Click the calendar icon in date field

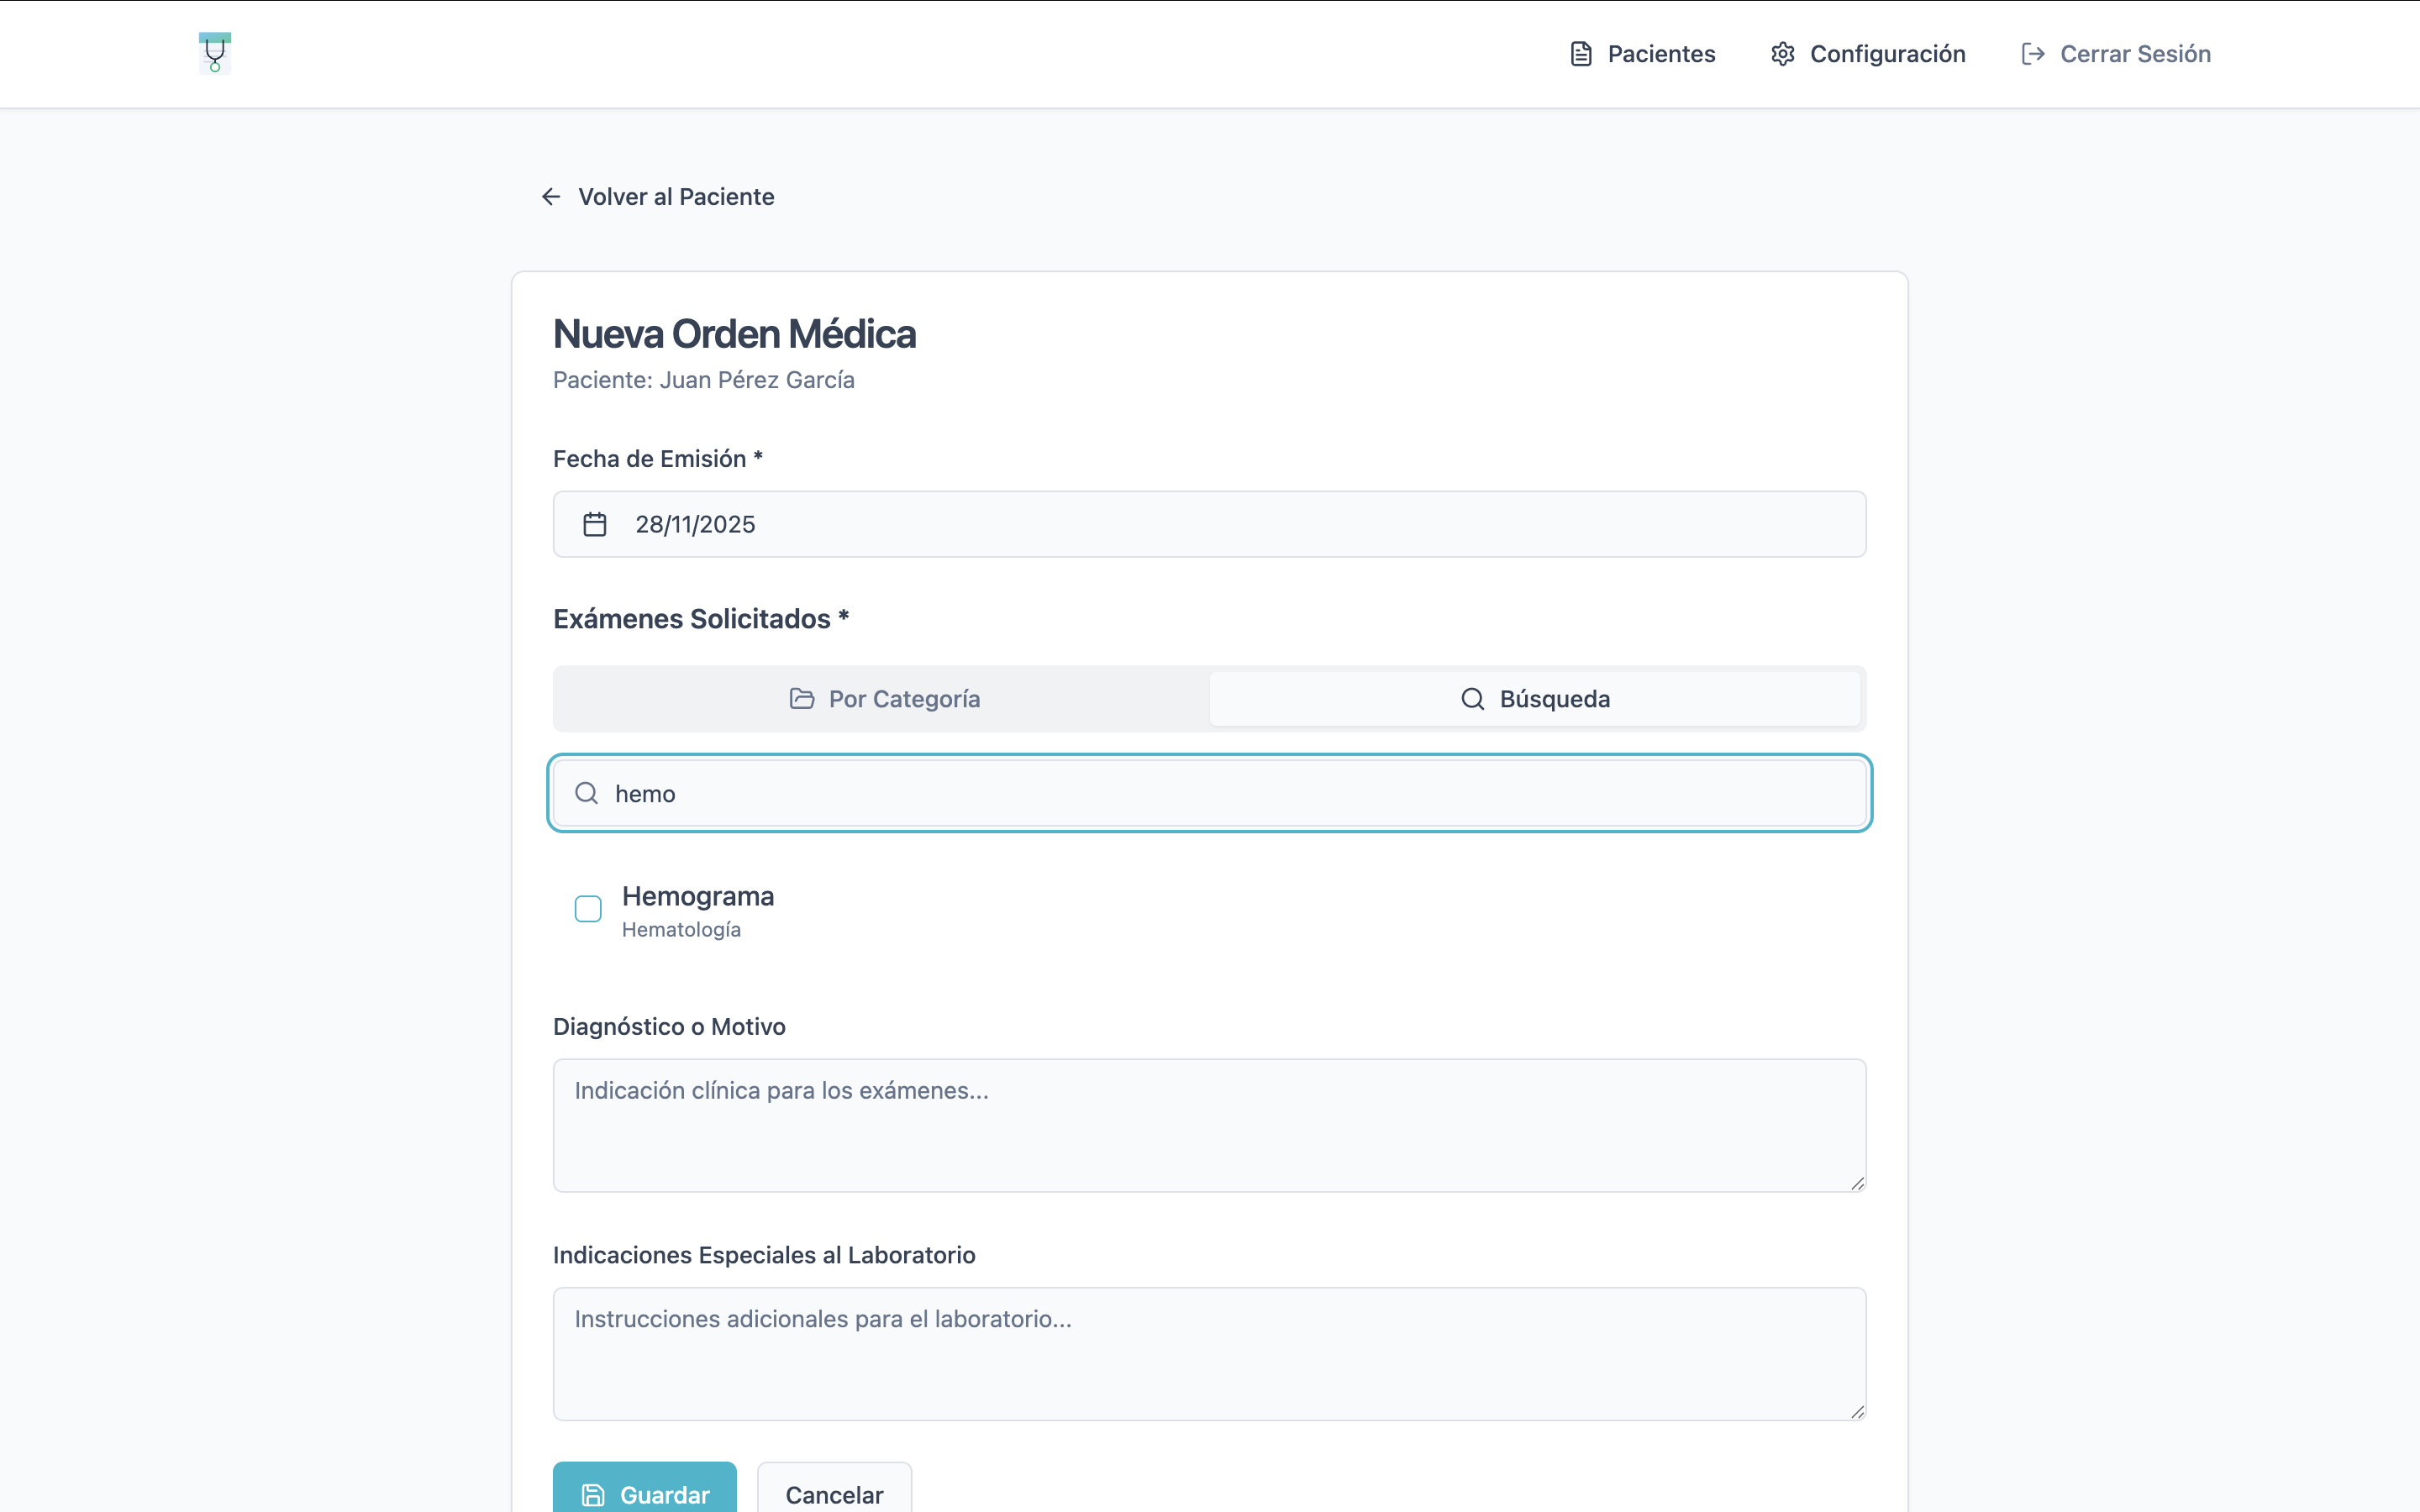595,524
